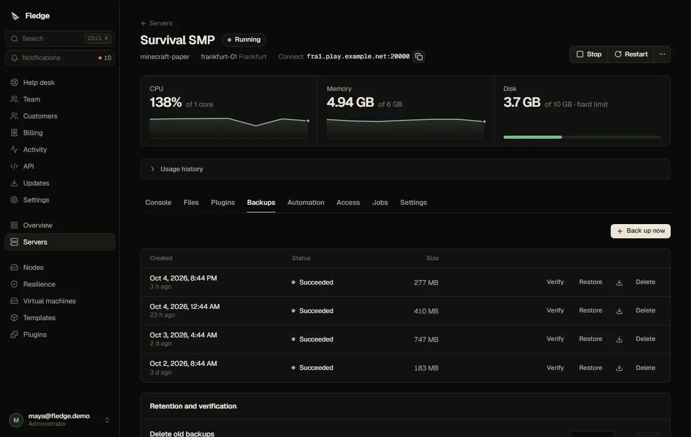Click the Size column header

[x=432, y=258]
